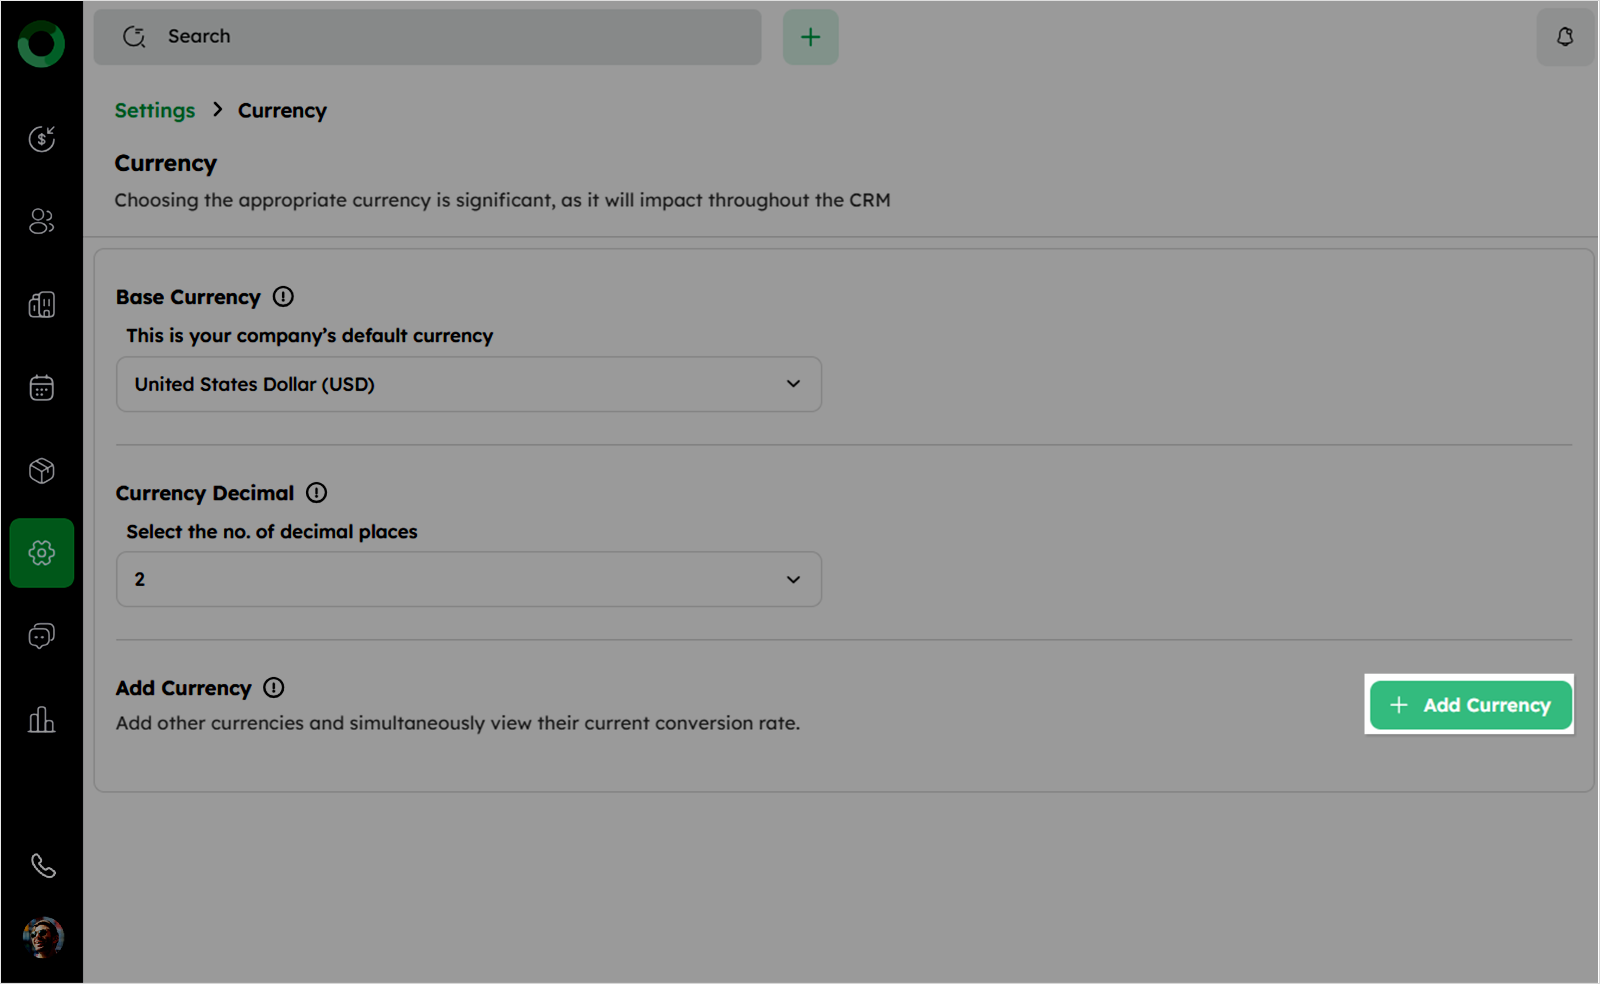Open the calendar icon in sidebar
The width and height of the screenshot is (1600, 984).
click(42, 388)
